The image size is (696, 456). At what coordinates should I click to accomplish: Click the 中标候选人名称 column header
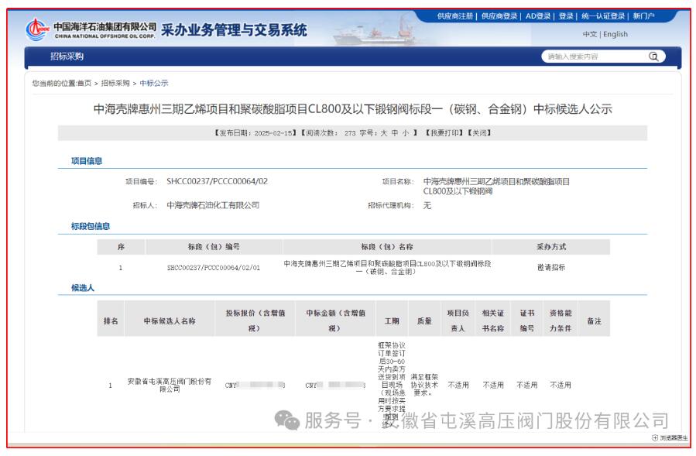pos(170,321)
